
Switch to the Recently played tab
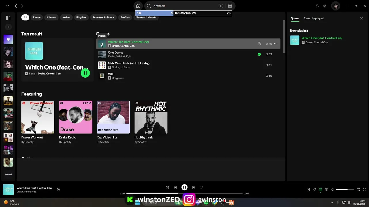click(314, 18)
